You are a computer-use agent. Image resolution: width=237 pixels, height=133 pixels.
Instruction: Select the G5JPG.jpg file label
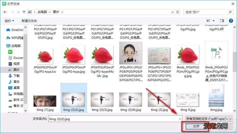45,37
